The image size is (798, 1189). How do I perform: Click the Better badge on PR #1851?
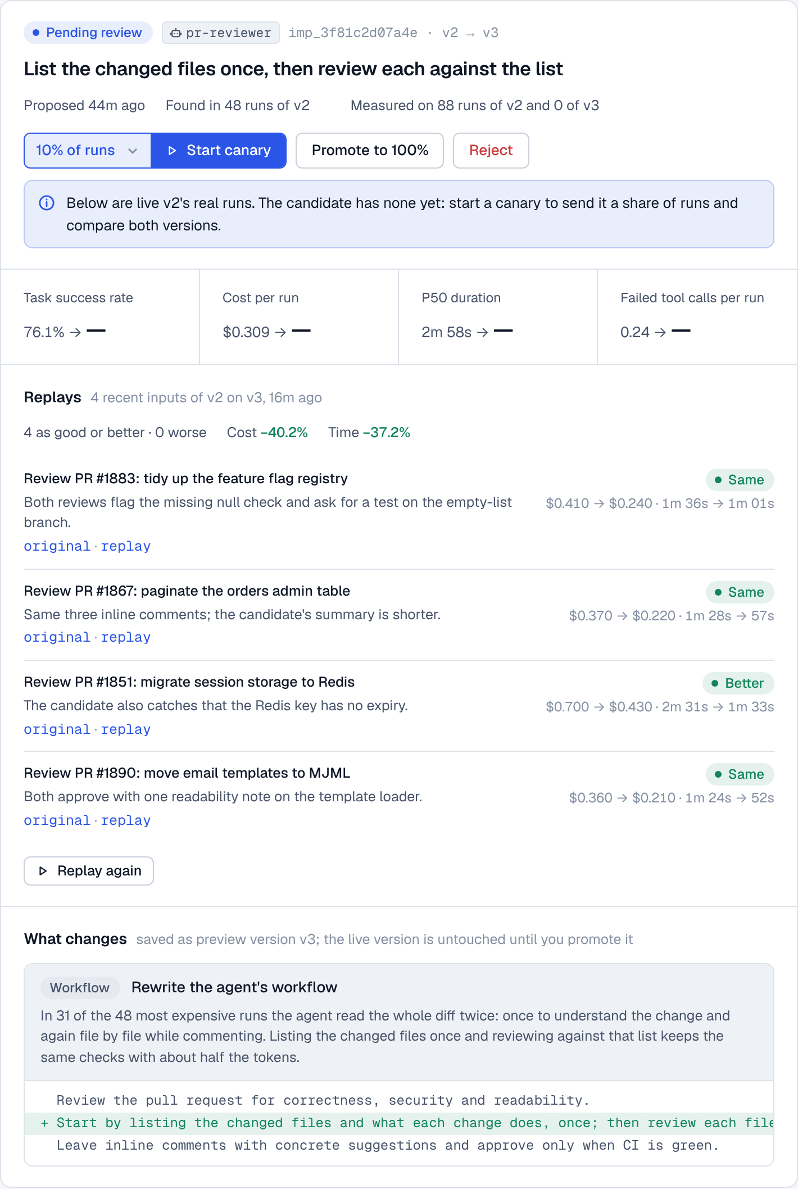[x=738, y=683]
